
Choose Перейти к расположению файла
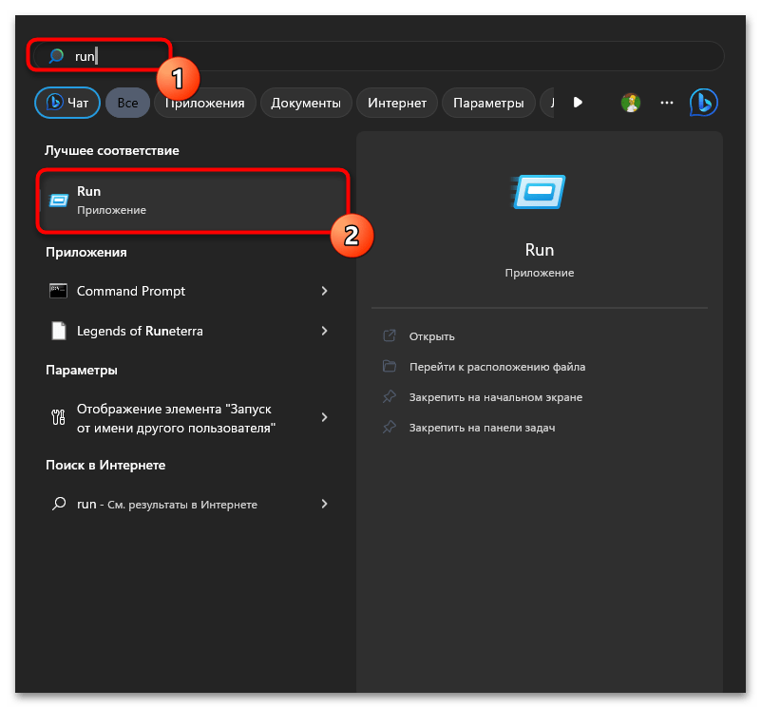click(x=497, y=367)
